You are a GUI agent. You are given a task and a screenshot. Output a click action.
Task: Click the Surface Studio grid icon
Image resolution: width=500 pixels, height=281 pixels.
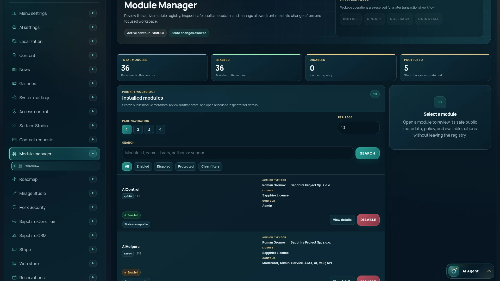(x=14, y=126)
